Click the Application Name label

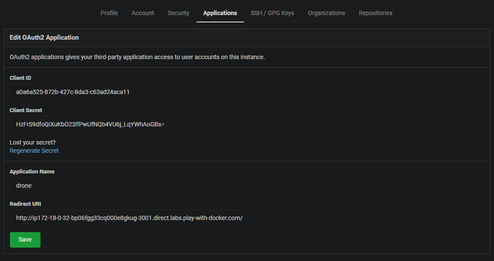pos(32,172)
